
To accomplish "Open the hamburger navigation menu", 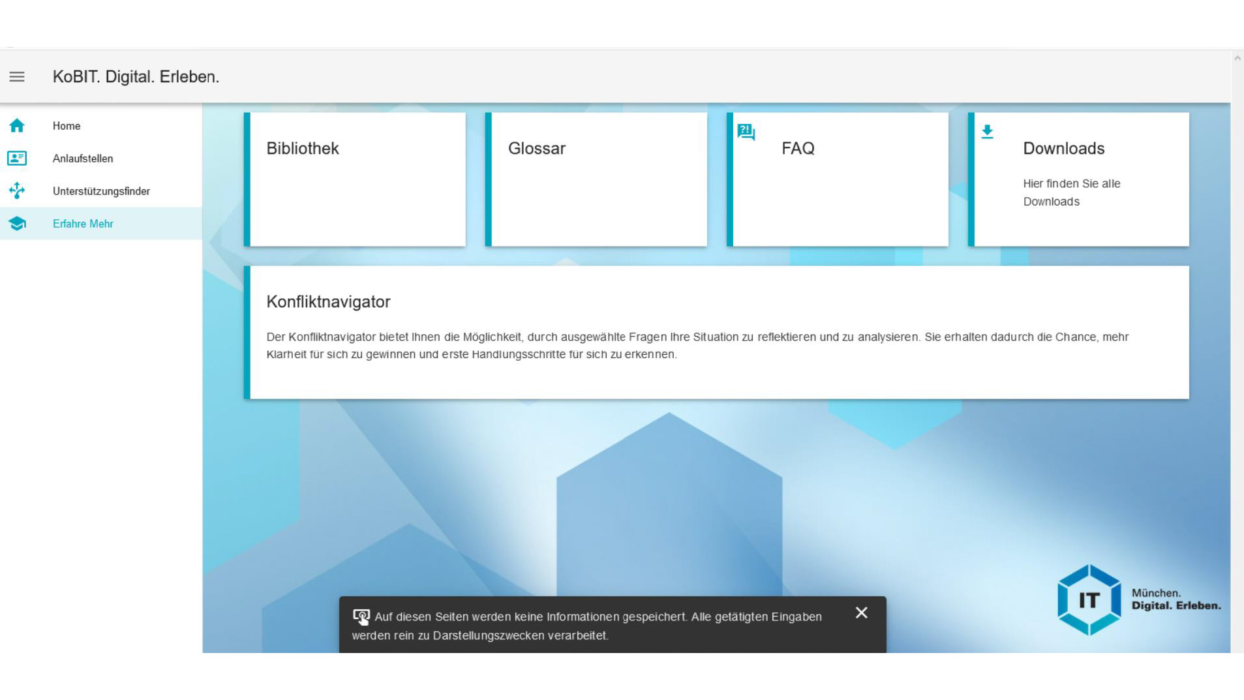I will pyautogui.click(x=16, y=76).
